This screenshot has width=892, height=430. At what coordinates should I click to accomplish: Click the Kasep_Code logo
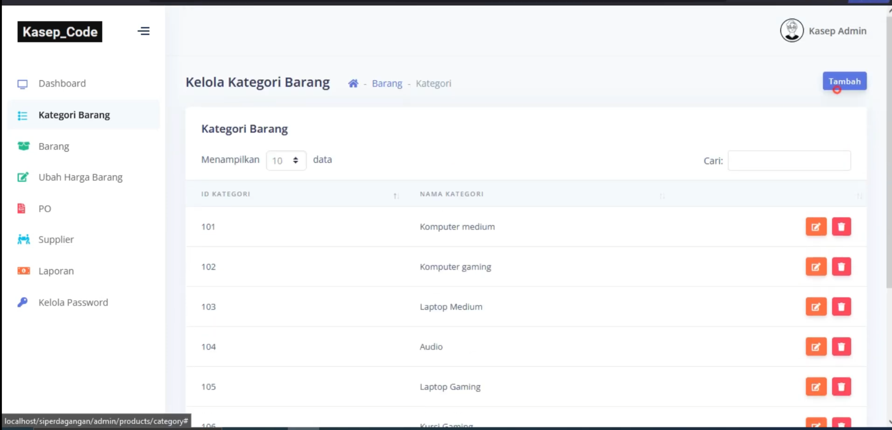(x=60, y=32)
